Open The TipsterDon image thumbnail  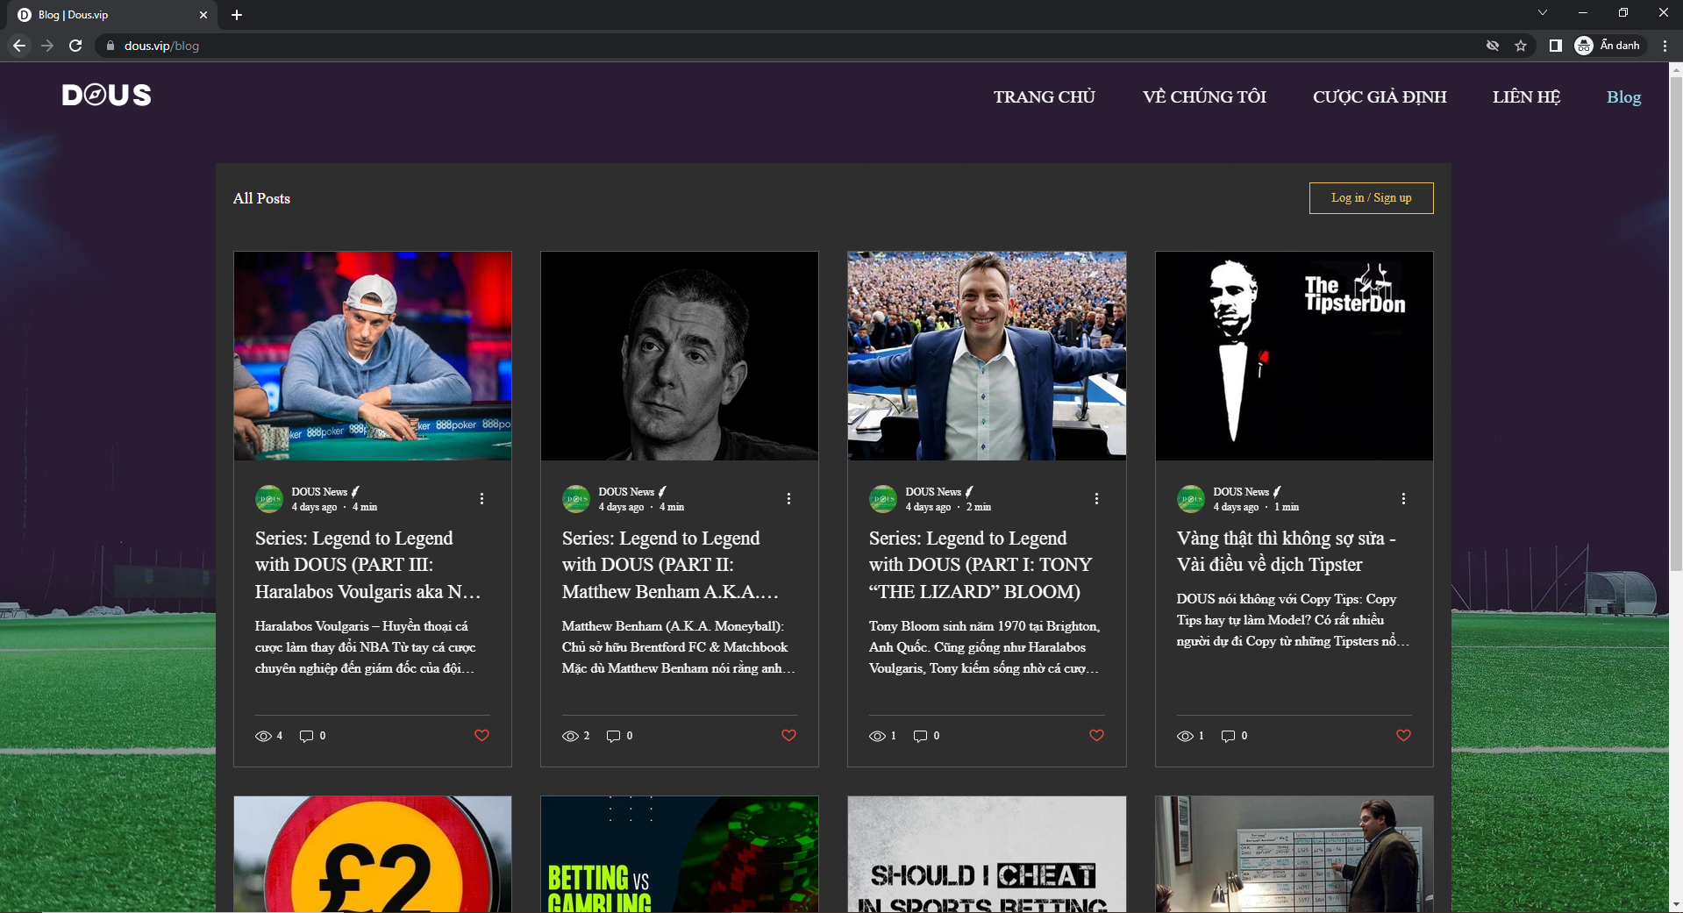(1294, 356)
